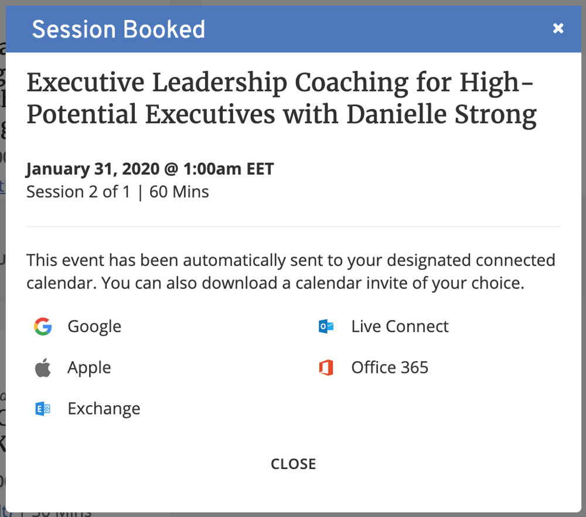Screen dimensions: 586x517
Task: Click the Google logo icon
Action: pos(43,327)
